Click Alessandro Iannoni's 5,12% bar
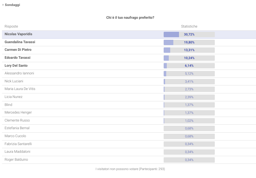The height and width of the screenshot is (178, 256). tap(189, 74)
